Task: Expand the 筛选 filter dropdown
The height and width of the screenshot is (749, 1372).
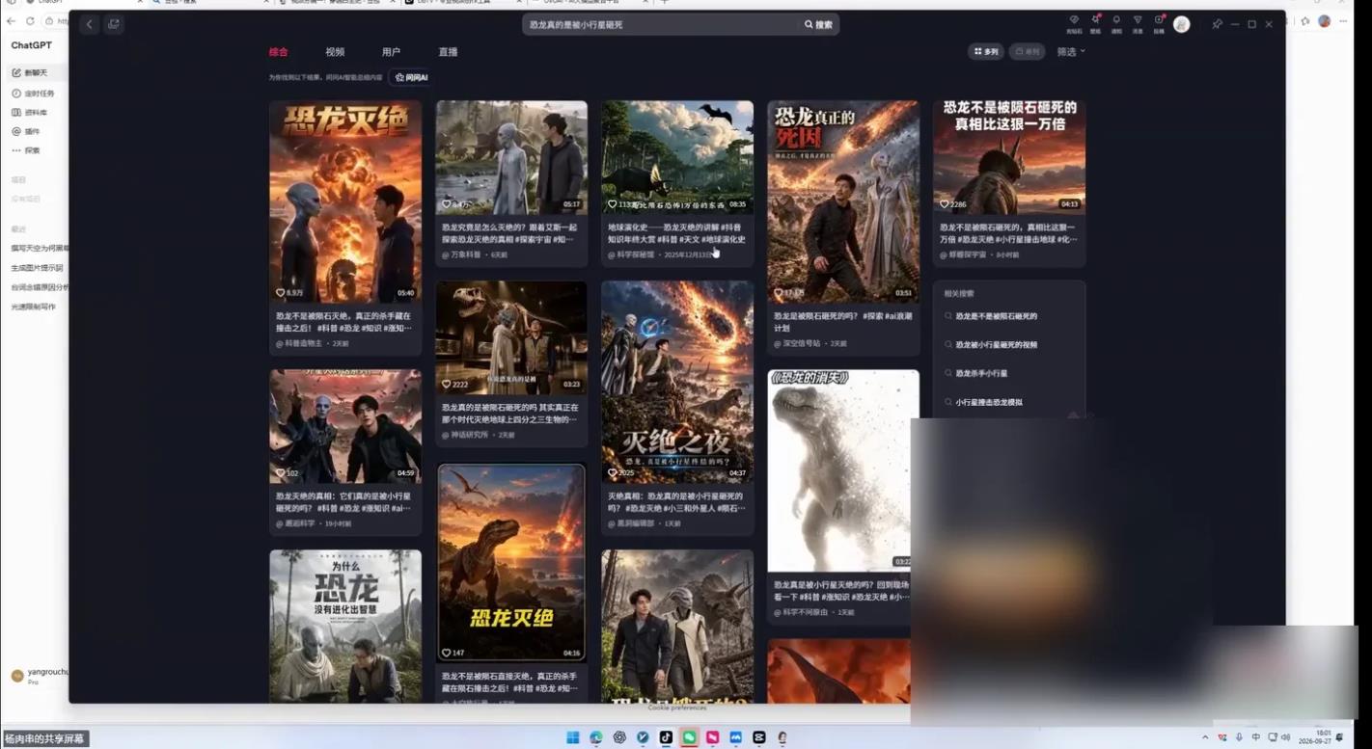Action: [x=1071, y=51]
